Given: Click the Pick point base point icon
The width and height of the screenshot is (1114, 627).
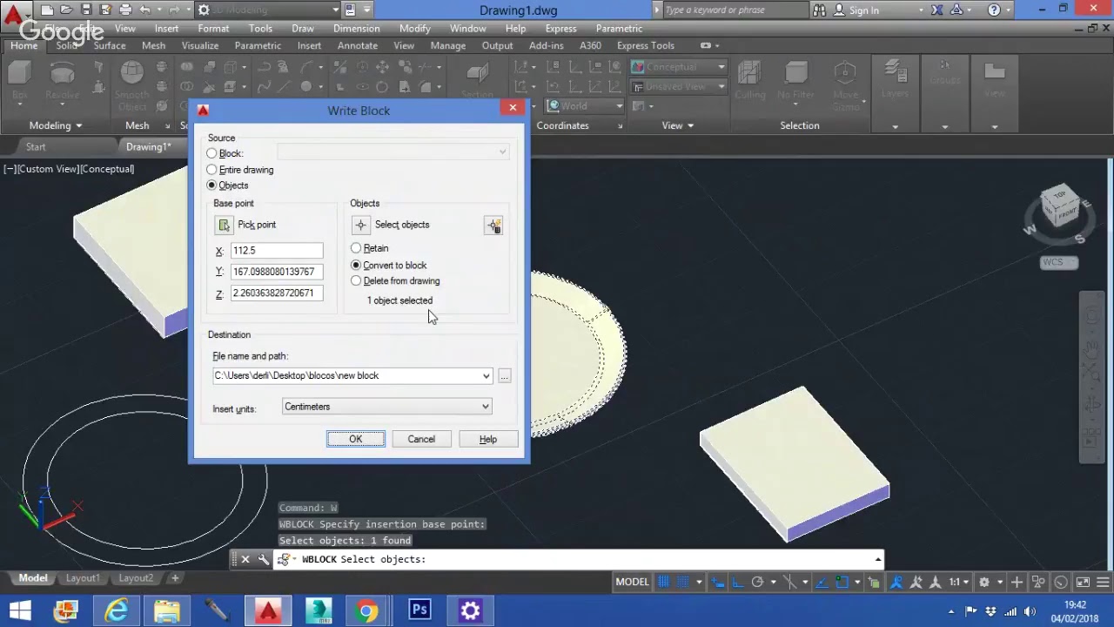Looking at the screenshot, I should click(x=225, y=226).
